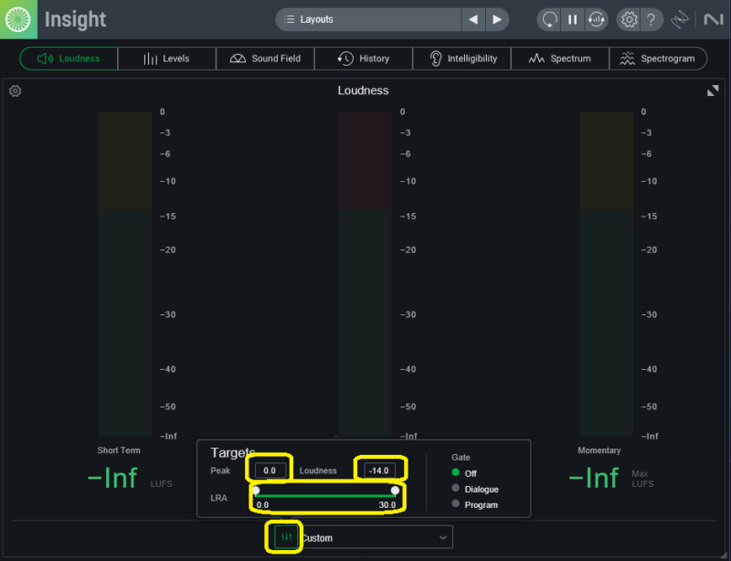The image size is (731, 561).
Task: Go to the next layout arrow
Action: coord(496,19)
